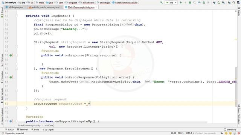Click the app folder in the navigation bar
The height and width of the screenshot is (135, 241).
pos(22,3)
